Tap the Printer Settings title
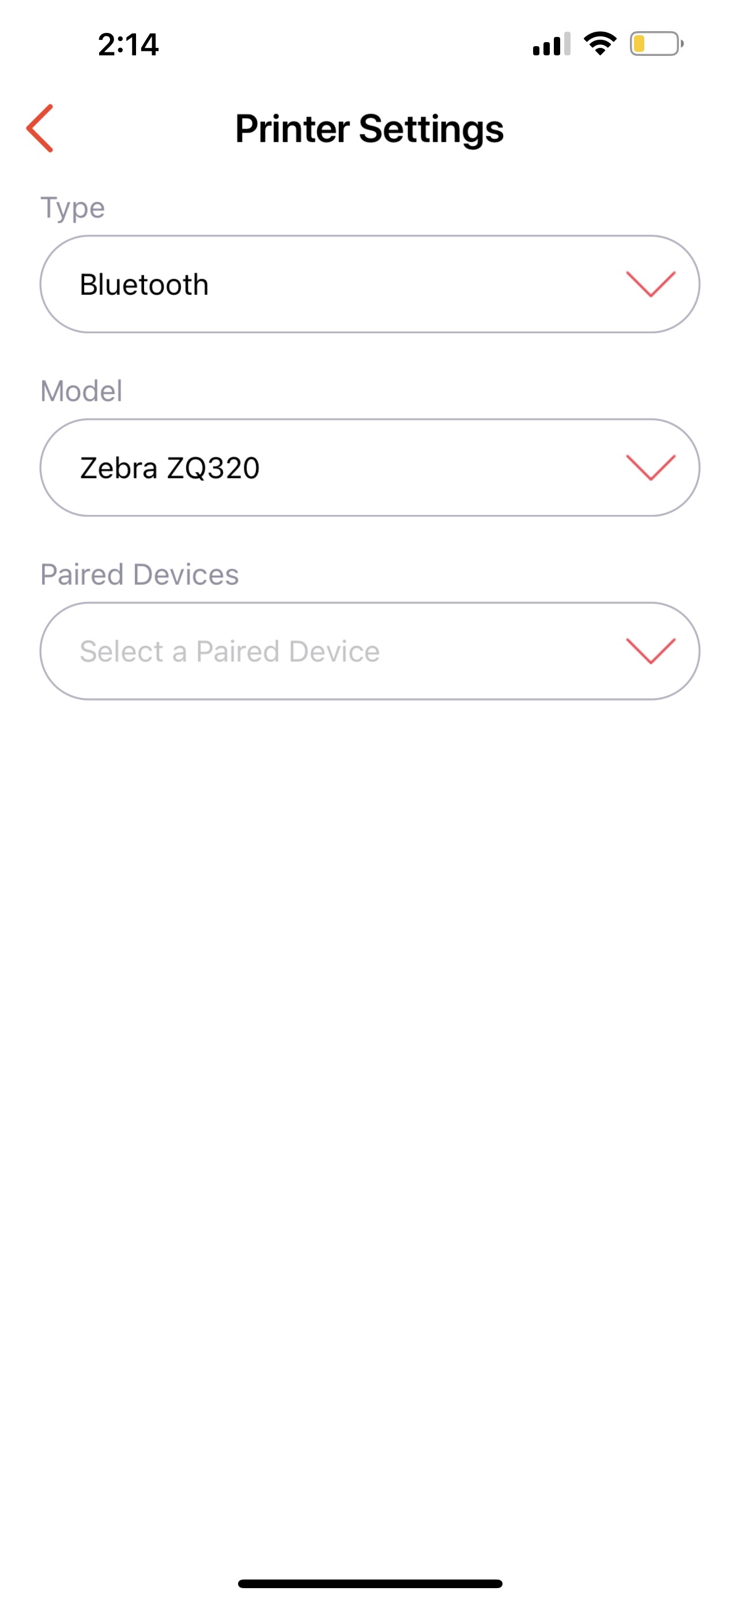Image resolution: width=740 pixels, height=1602 pixels. 369,129
